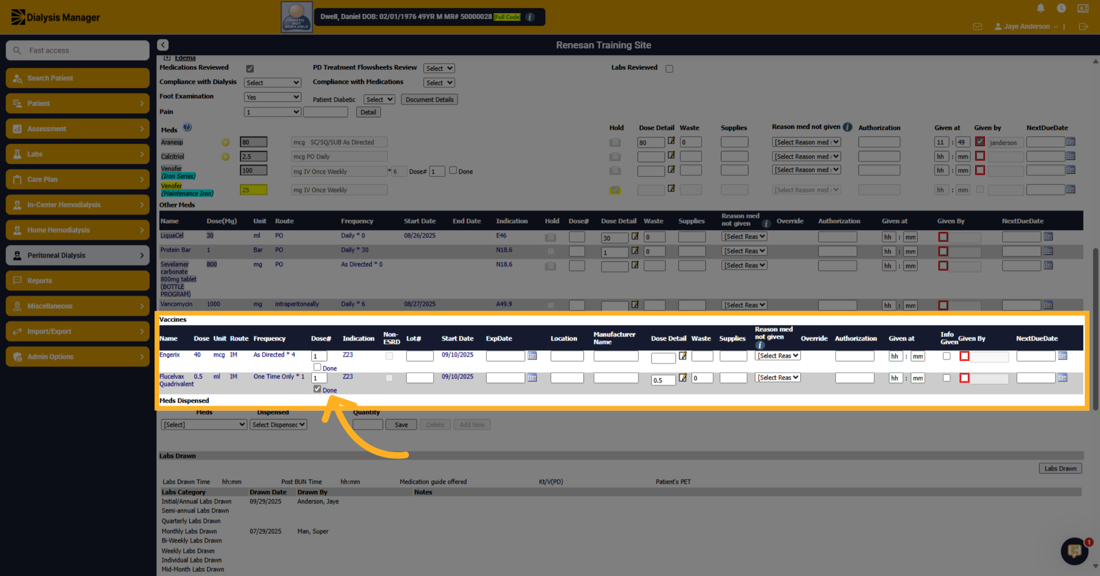Open the Peritoneal Dialysis menu
Image resolution: width=1100 pixels, height=576 pixels.
tap(77, 255)
